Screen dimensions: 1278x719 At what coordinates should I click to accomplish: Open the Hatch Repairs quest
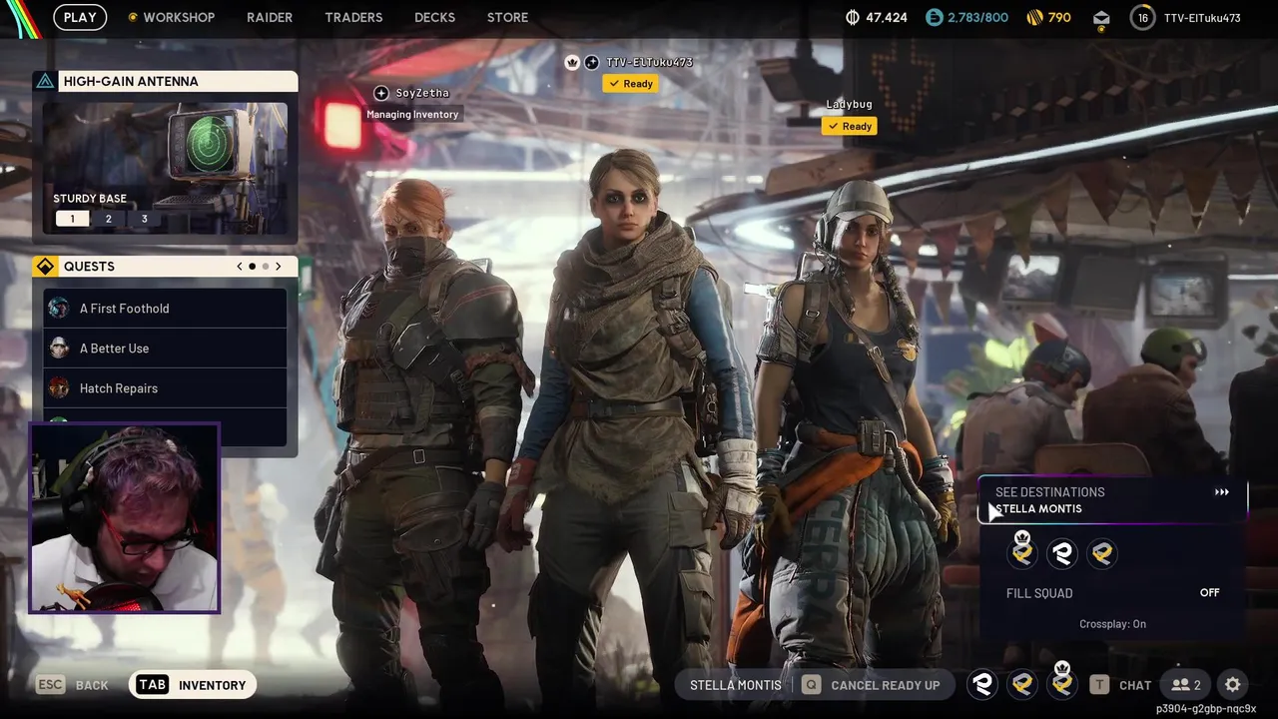coord(165,388)
